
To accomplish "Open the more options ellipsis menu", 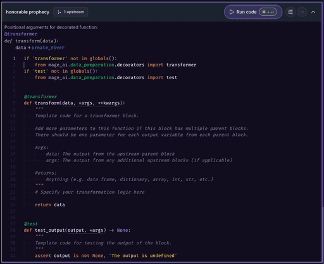I will pos(302,12).
